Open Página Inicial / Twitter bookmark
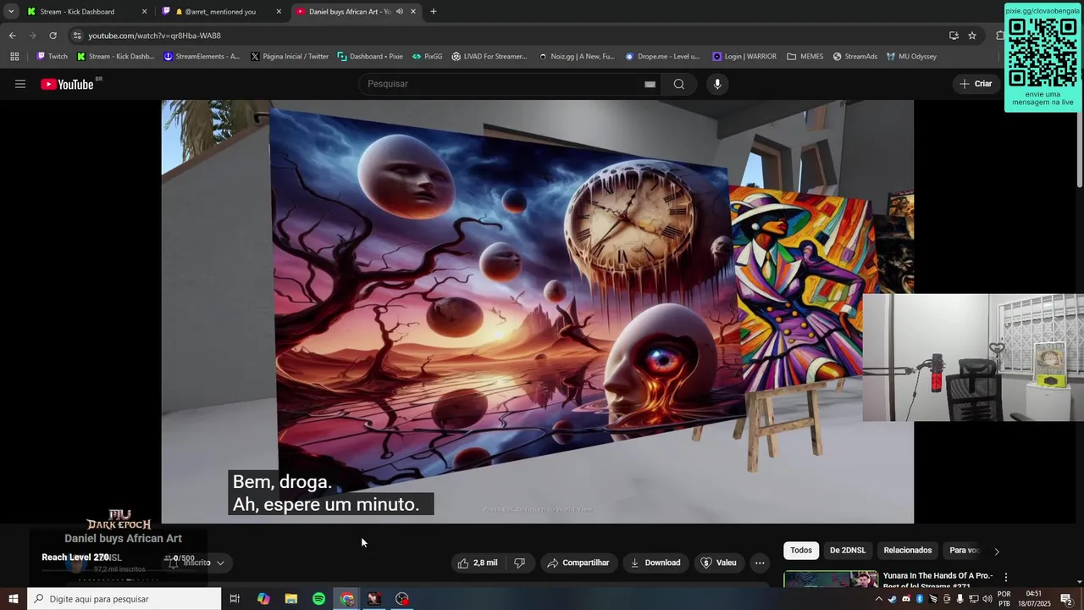 click(x=290, y=57)
